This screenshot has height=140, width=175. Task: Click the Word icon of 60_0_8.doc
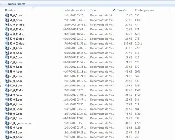coord(7,81)
